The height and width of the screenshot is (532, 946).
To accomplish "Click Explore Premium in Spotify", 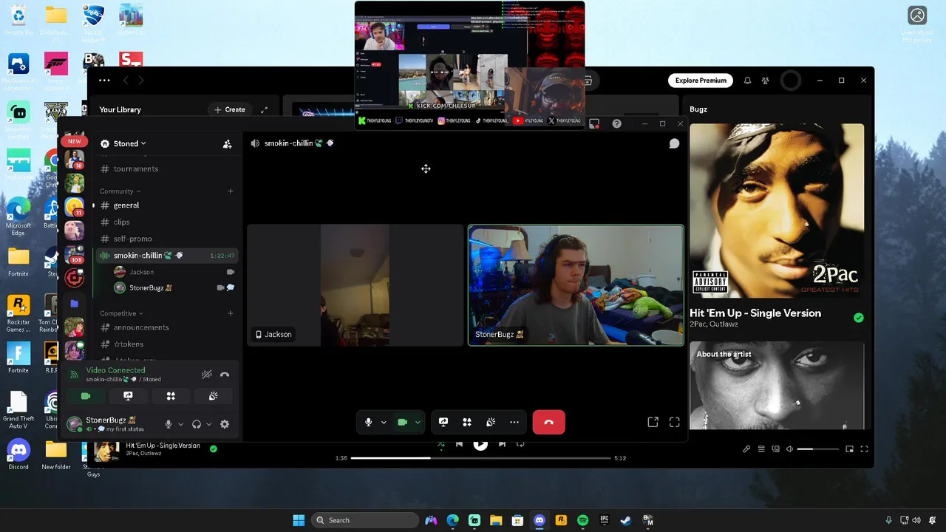I will click(701, 81).
